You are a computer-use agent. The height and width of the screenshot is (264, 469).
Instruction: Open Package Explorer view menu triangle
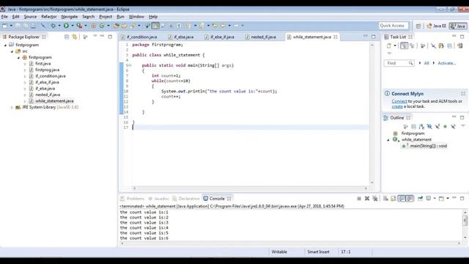(95, 36)
